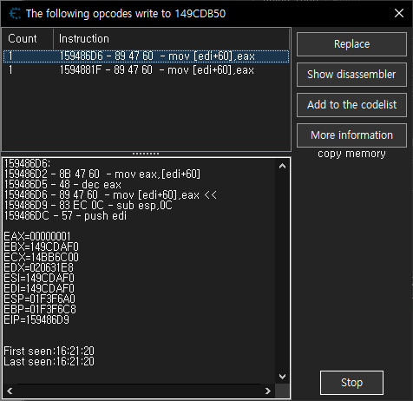
Task: Click the scroll down arrow in details pane
Action: click(282, 377)
